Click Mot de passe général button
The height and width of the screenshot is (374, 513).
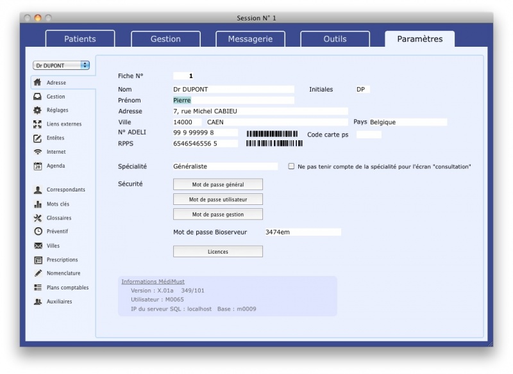coord(218,184)
